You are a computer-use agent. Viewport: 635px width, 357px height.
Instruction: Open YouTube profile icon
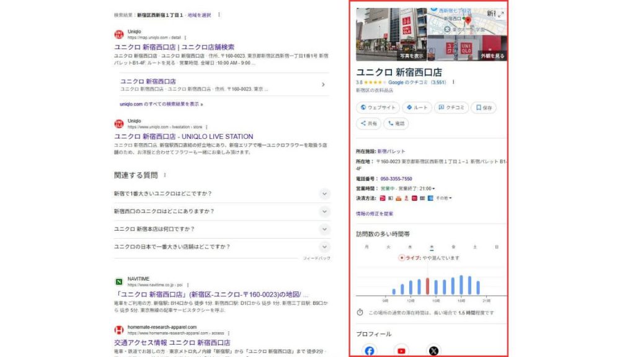401,351
